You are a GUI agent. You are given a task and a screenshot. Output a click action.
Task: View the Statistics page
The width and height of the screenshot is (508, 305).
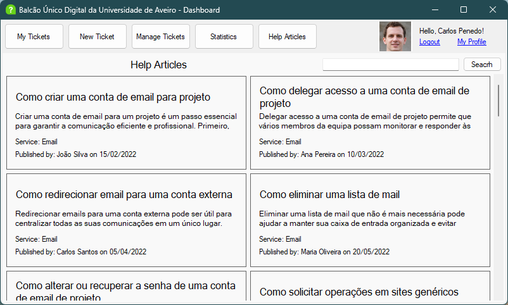(x=224, y=37)
